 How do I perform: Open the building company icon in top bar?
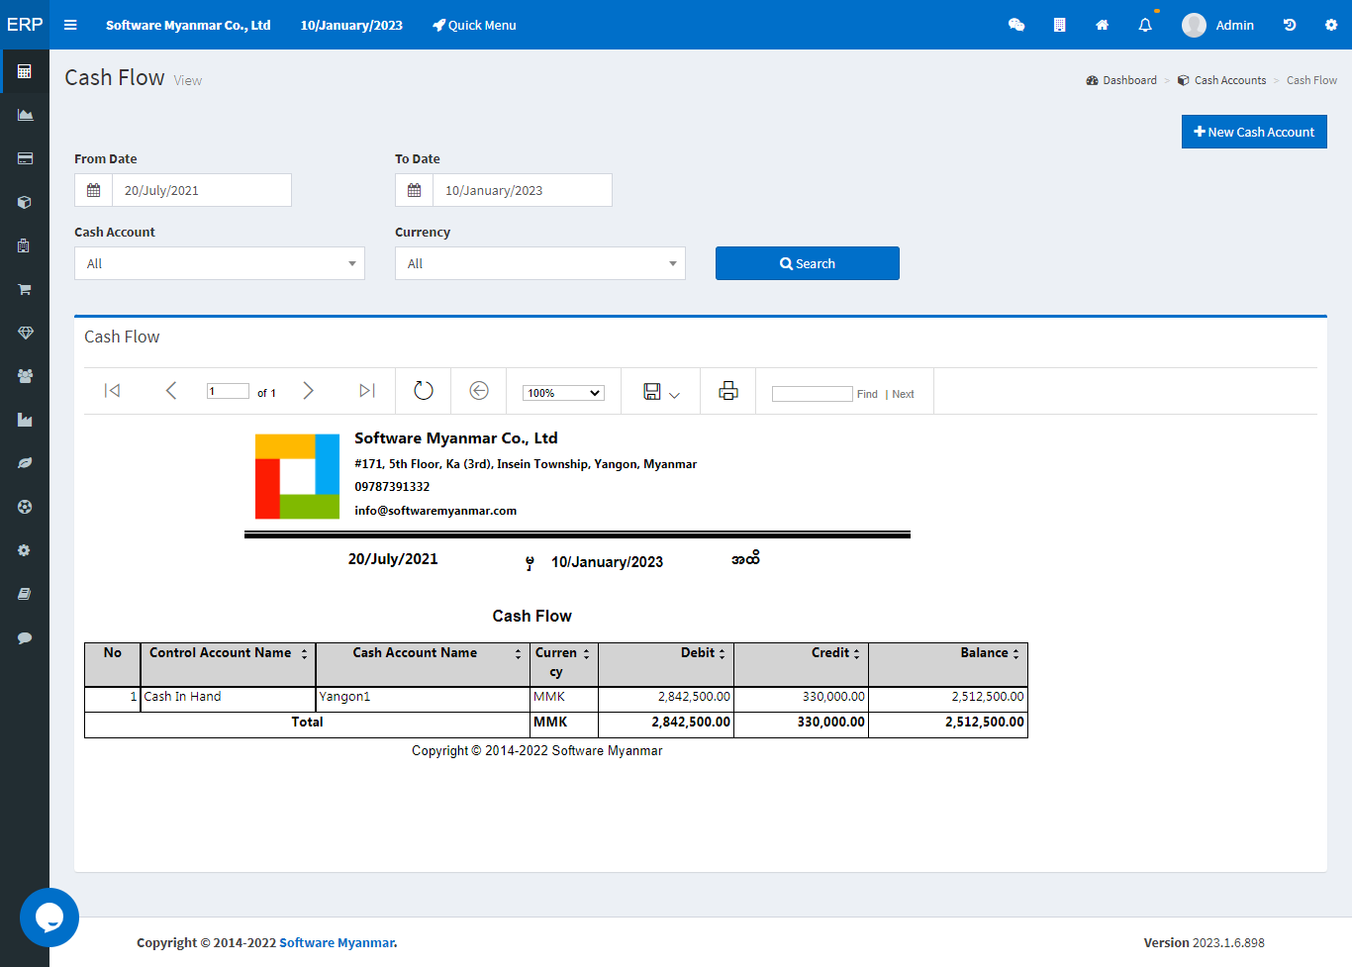pyautogui.click(x=1059, y=25)
